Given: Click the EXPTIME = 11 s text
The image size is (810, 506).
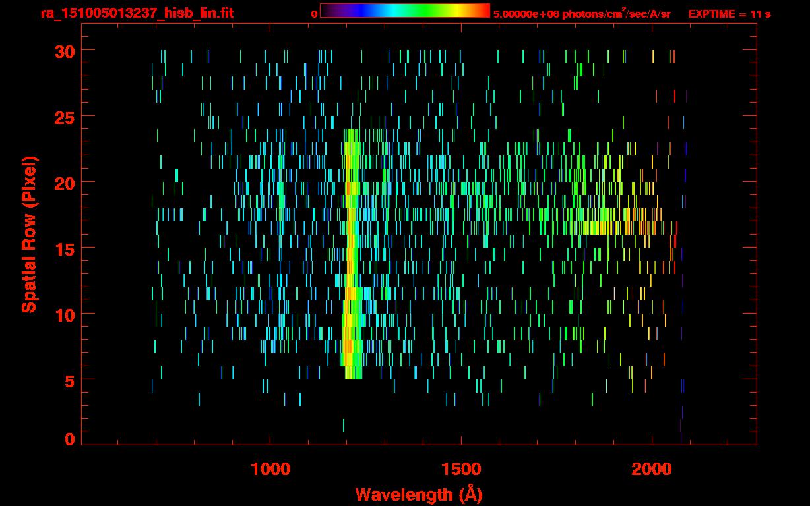Looking at the screenshot, I should click(x=730, y=14).
